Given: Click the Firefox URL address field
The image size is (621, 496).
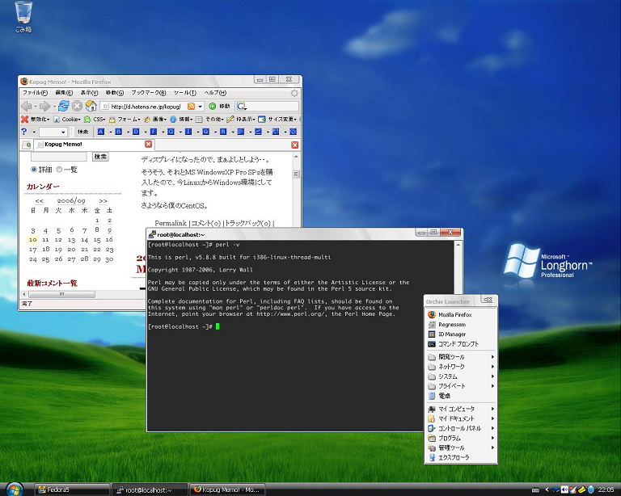Looking at the screenshot, I should pyautogui.click(x=144, y=107).
